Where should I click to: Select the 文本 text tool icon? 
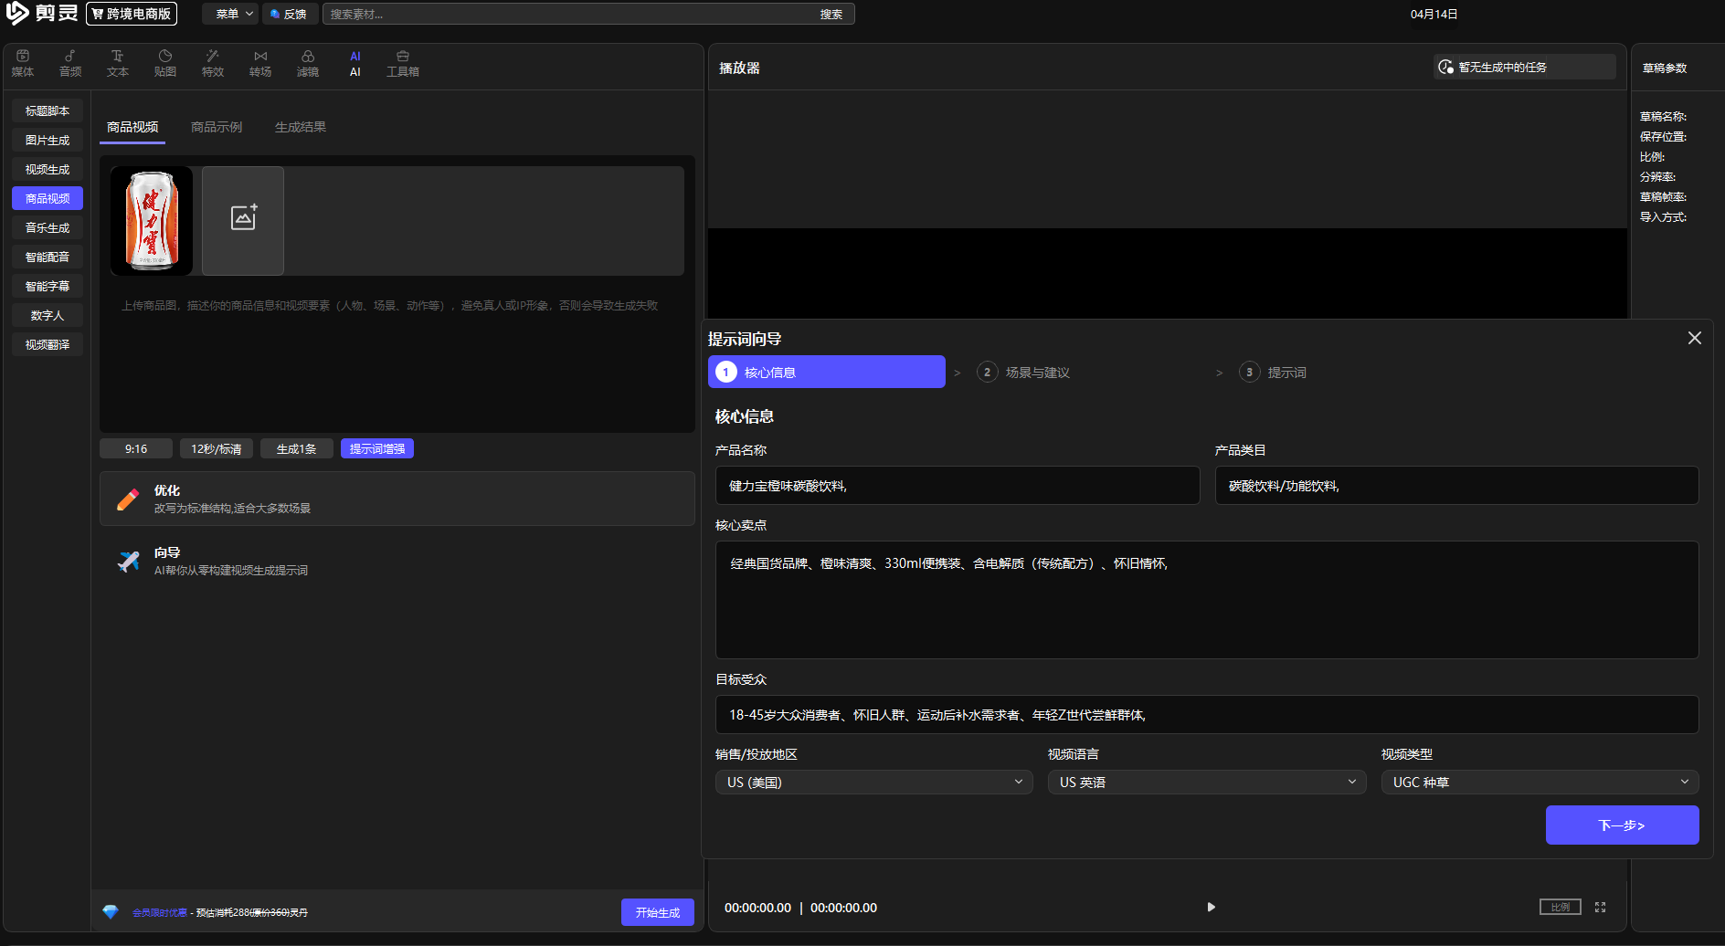point(118,63)
